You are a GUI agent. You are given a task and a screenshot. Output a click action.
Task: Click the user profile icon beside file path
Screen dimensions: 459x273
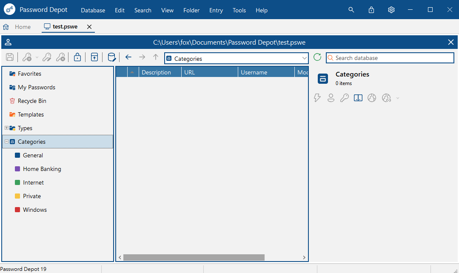pos(8,42)
